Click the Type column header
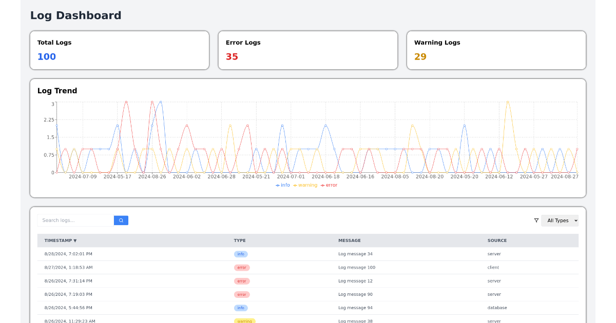The image size is (616, 323). [x=240, y=240]
